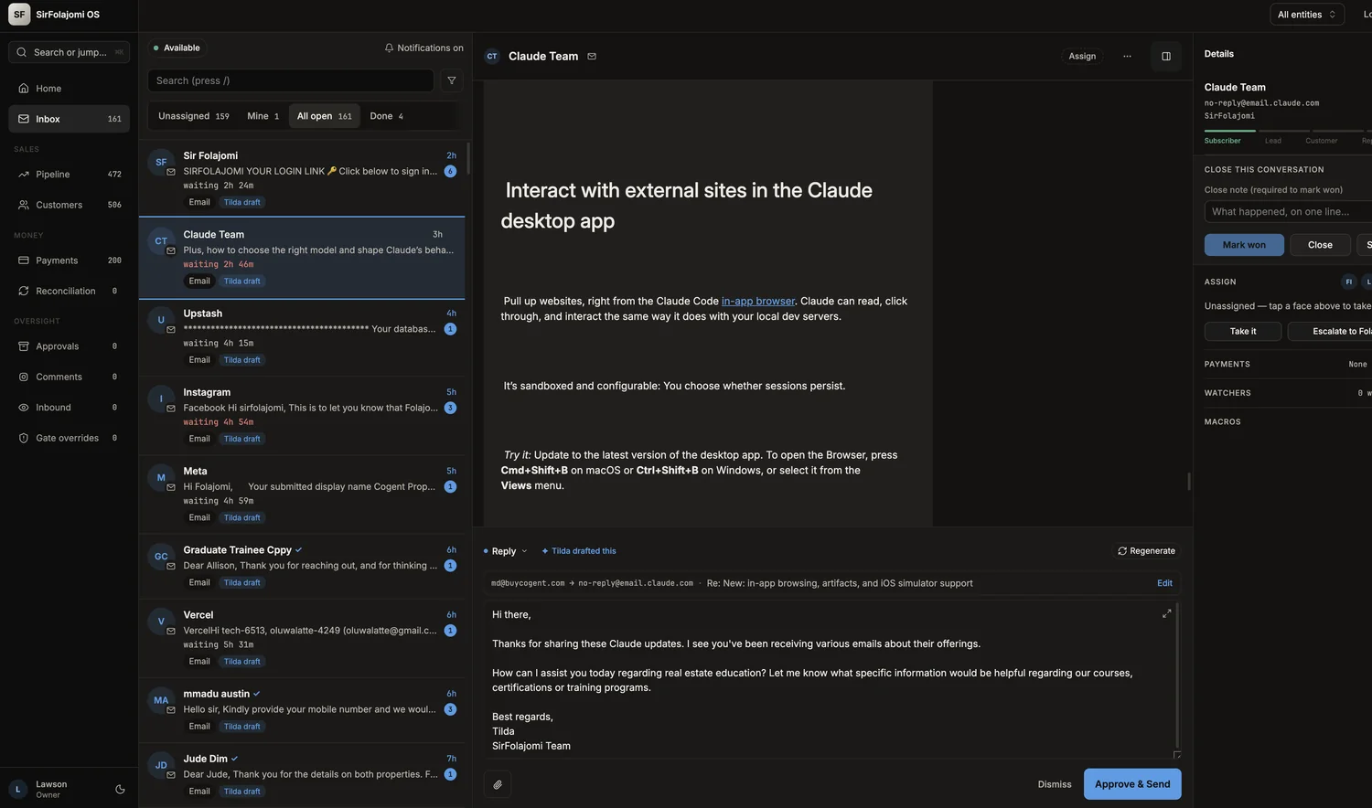Click Approve & Send button
This screenshot has width=1372, height=808.
point(1132,784)
